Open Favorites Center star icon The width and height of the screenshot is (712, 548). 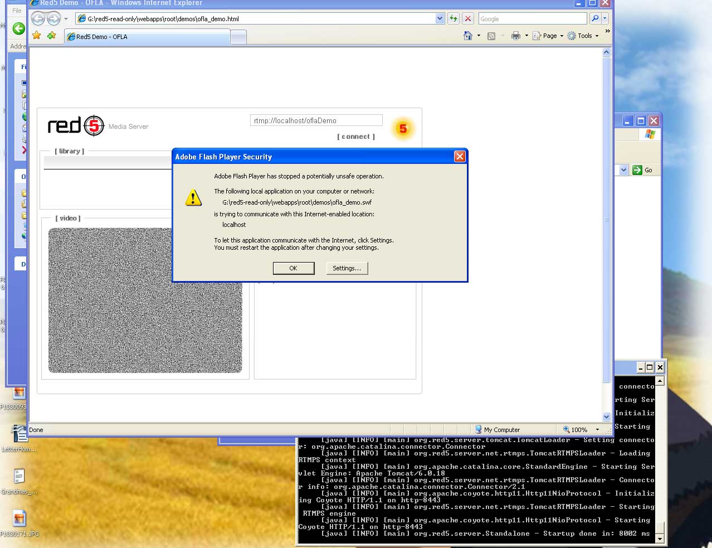pyautogui.click(x=37, y=36)
